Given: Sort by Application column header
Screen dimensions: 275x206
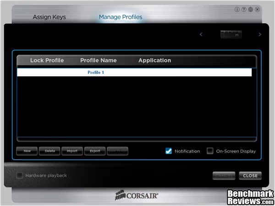Looking at the screenshot, I should (155, 61).
